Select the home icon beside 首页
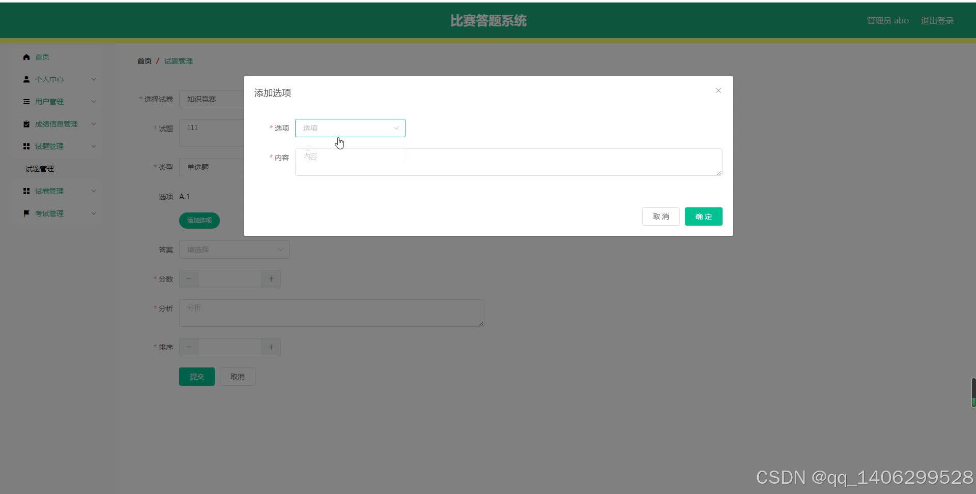The height and width of the screenshot is (494, 976). [x=26, y=57]
